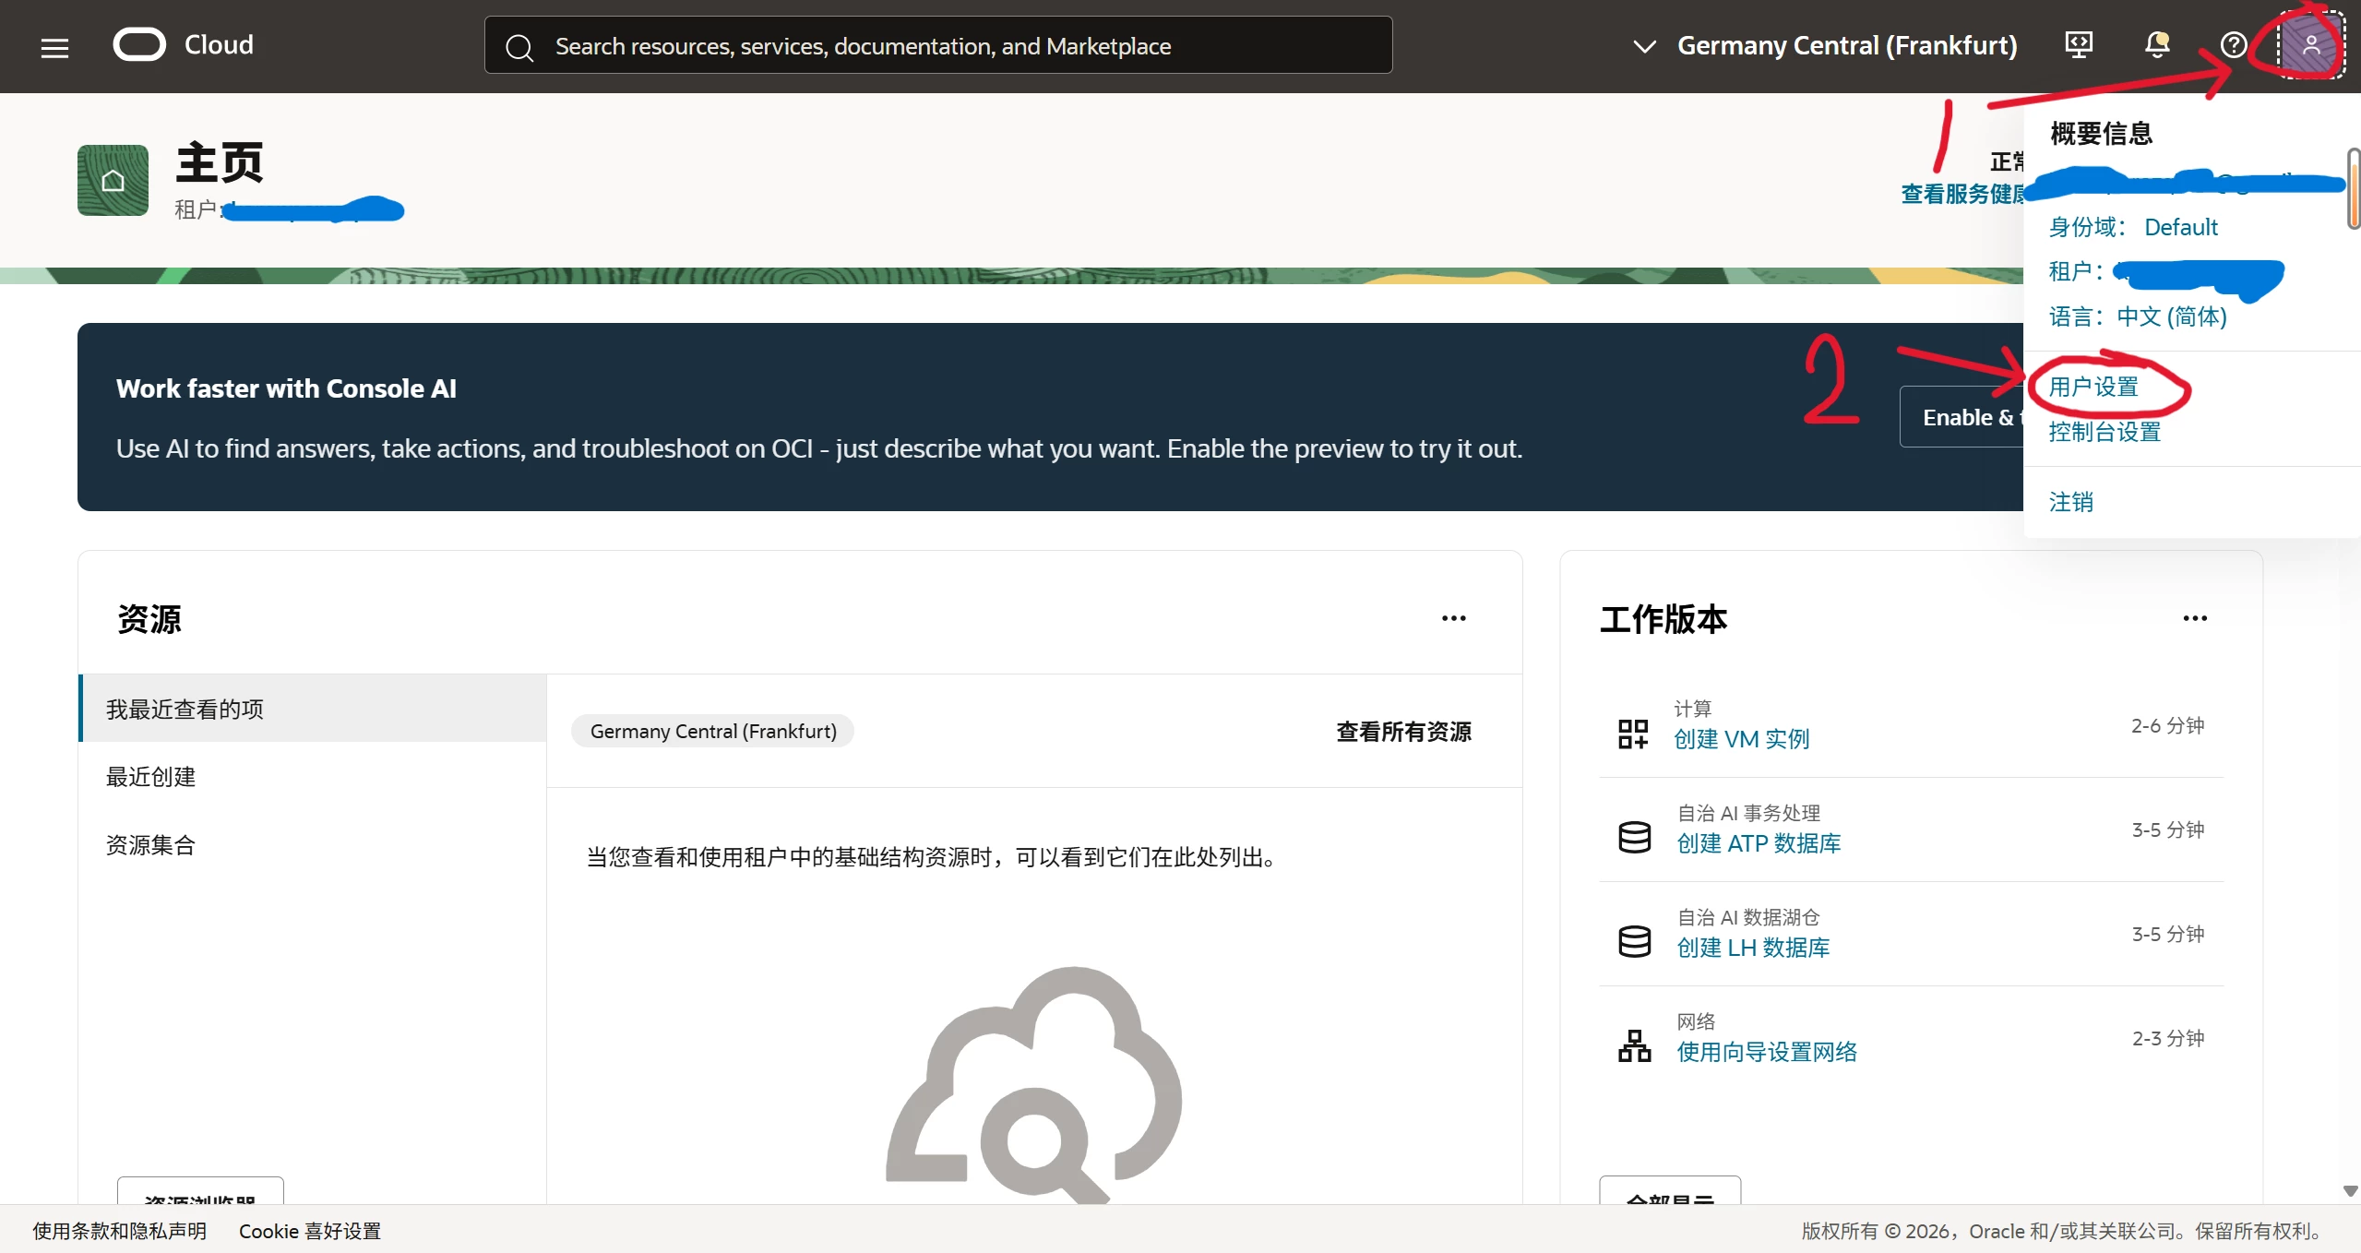
Task: Click the Oracle Cloud logo
Action: pyautogui.click(x=183, y=44)
